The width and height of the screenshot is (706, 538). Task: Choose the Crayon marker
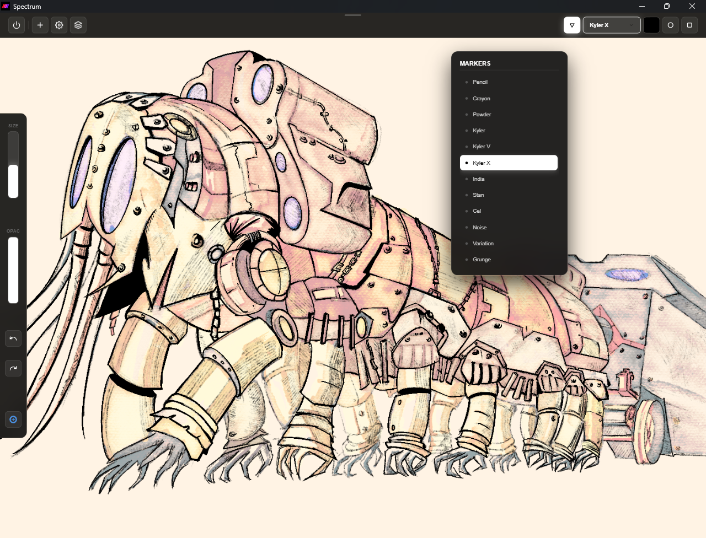[481, 99]
